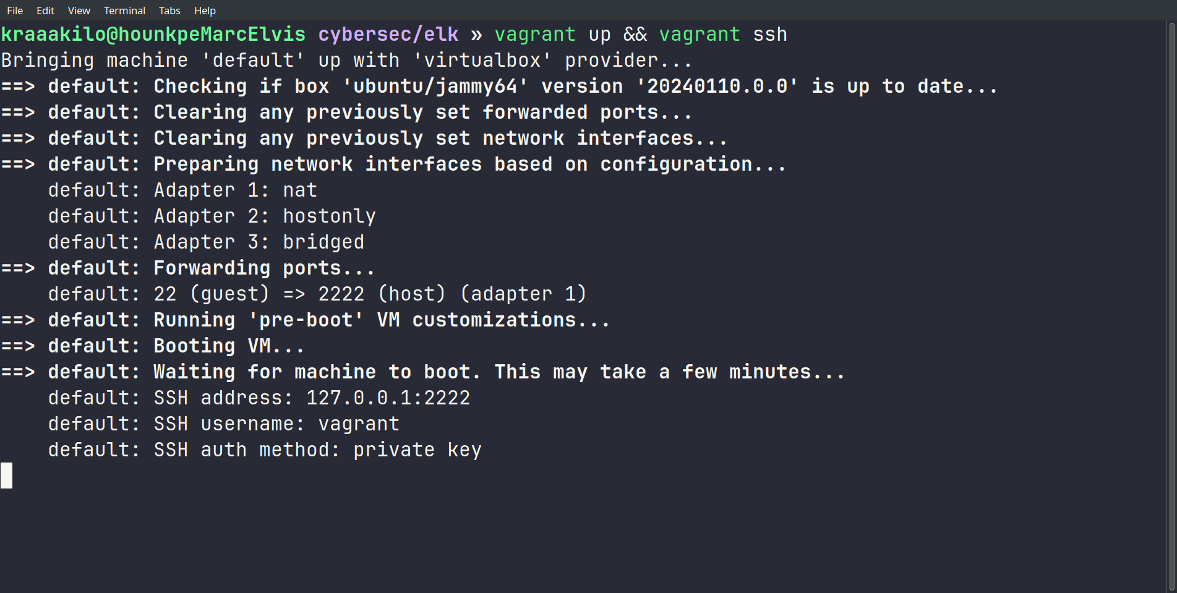Open the View menu

pos(79,11)
